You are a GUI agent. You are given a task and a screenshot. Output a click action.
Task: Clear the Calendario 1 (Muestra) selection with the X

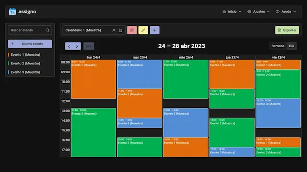click(114, 30)
